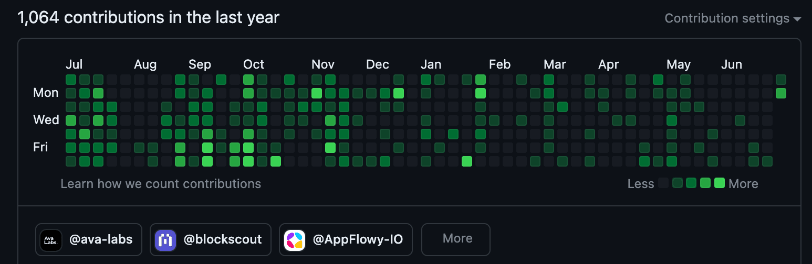
Task: Select the first Wednesday cell under Jul
Action: tap(71, 120)
